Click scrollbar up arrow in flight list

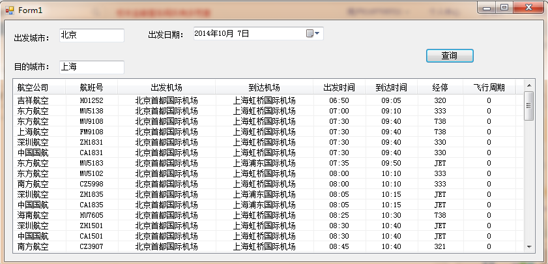529,85
